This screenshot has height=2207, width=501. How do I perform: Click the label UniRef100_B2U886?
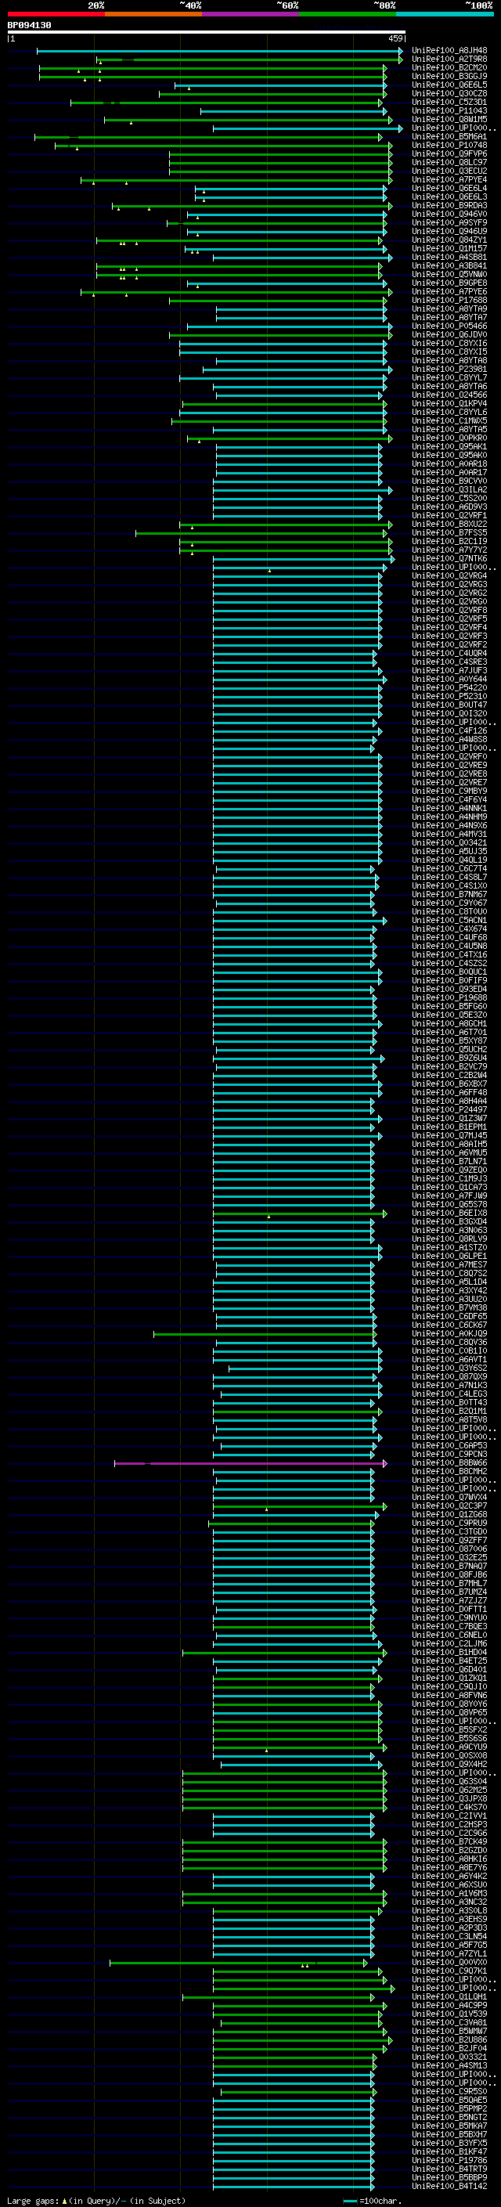click(449, 2040)
